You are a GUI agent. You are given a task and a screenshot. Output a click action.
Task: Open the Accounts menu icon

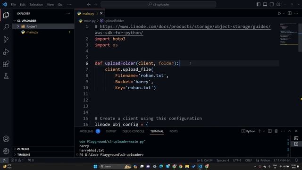click(6, 139)
